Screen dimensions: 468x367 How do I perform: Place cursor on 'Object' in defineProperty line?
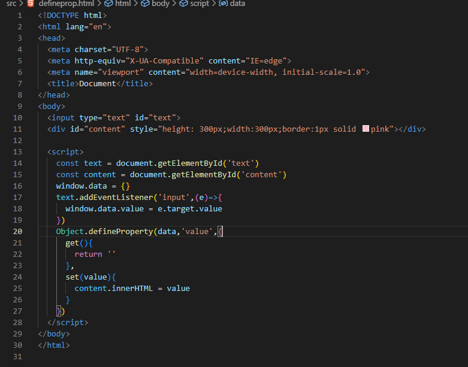[70, 231]
